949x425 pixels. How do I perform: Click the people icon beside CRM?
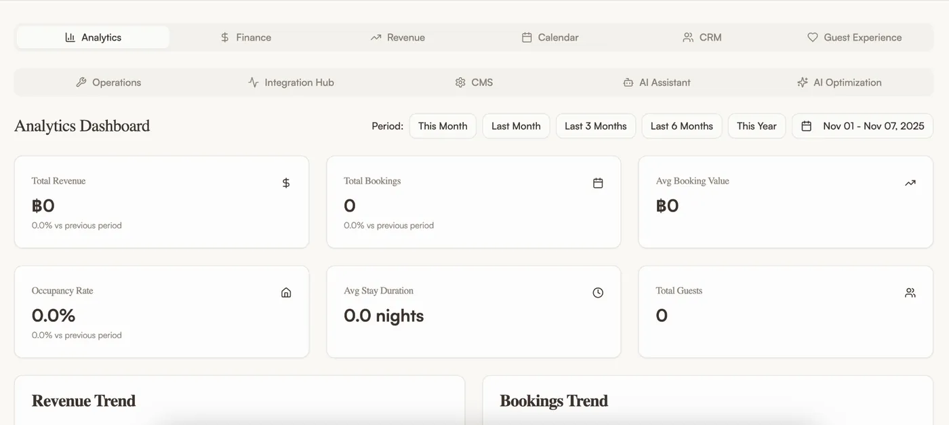(688, 37)
